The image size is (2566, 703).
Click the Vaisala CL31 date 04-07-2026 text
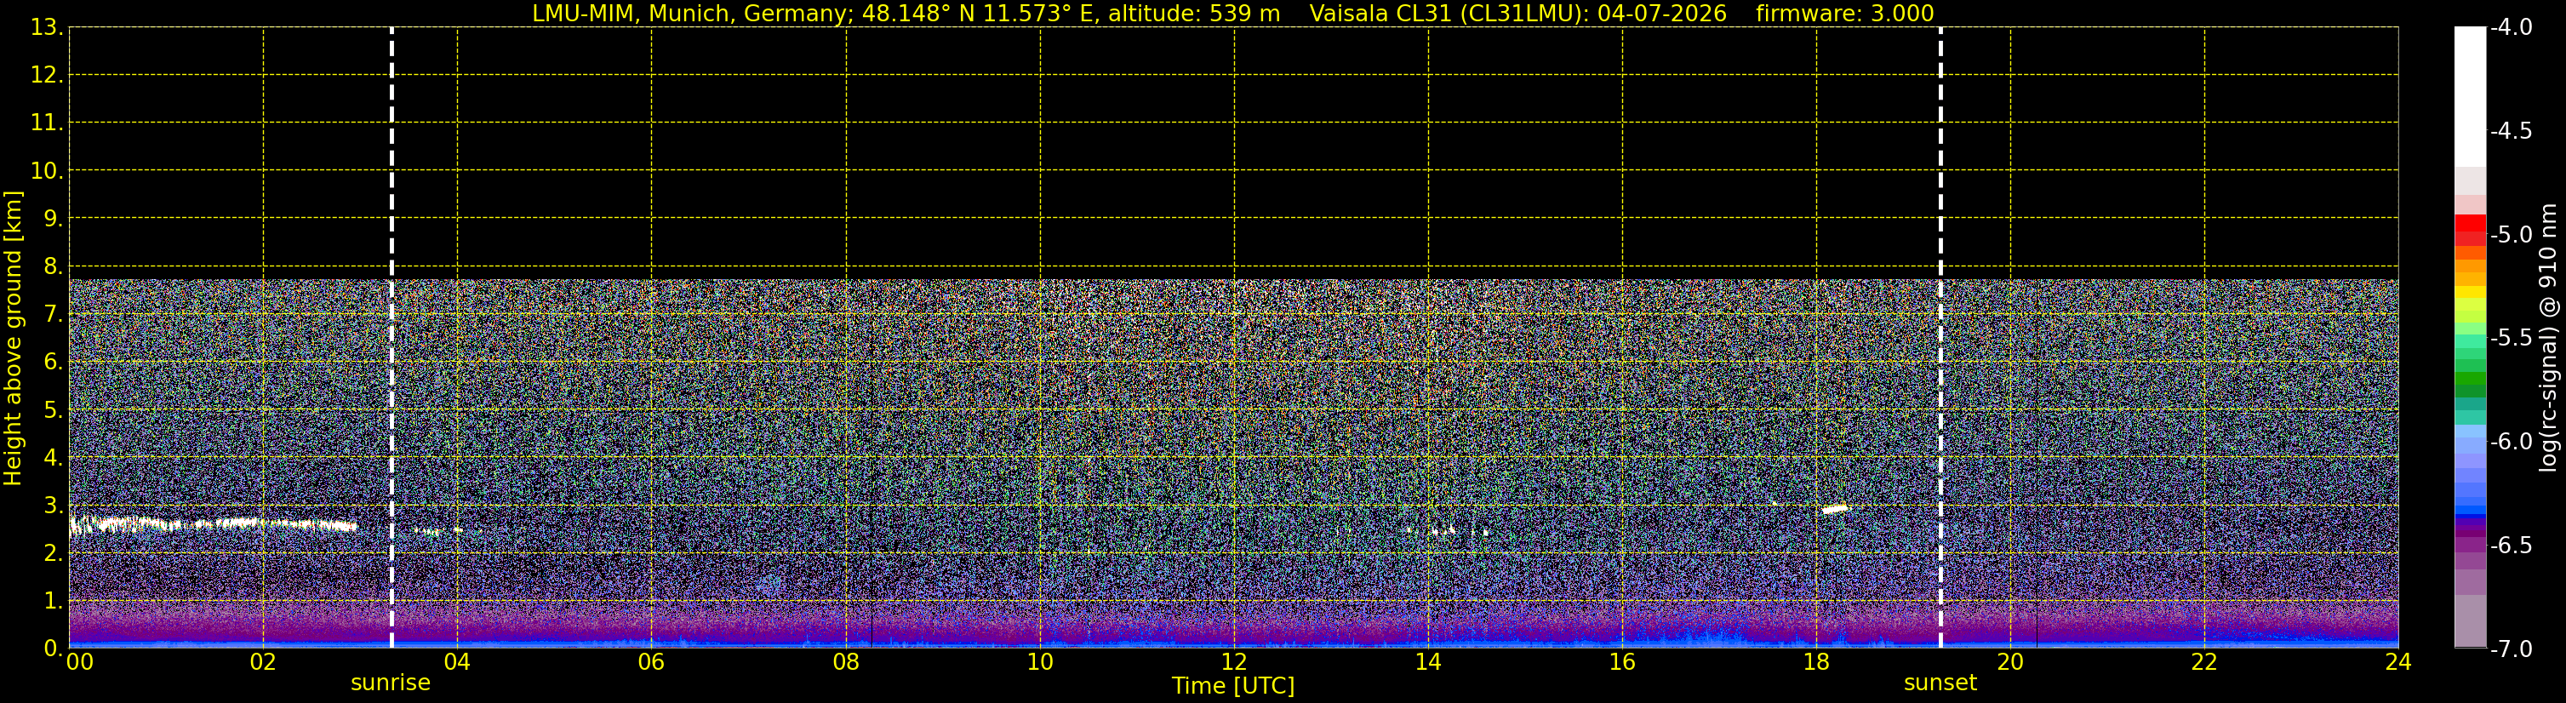click(1517, 14)
